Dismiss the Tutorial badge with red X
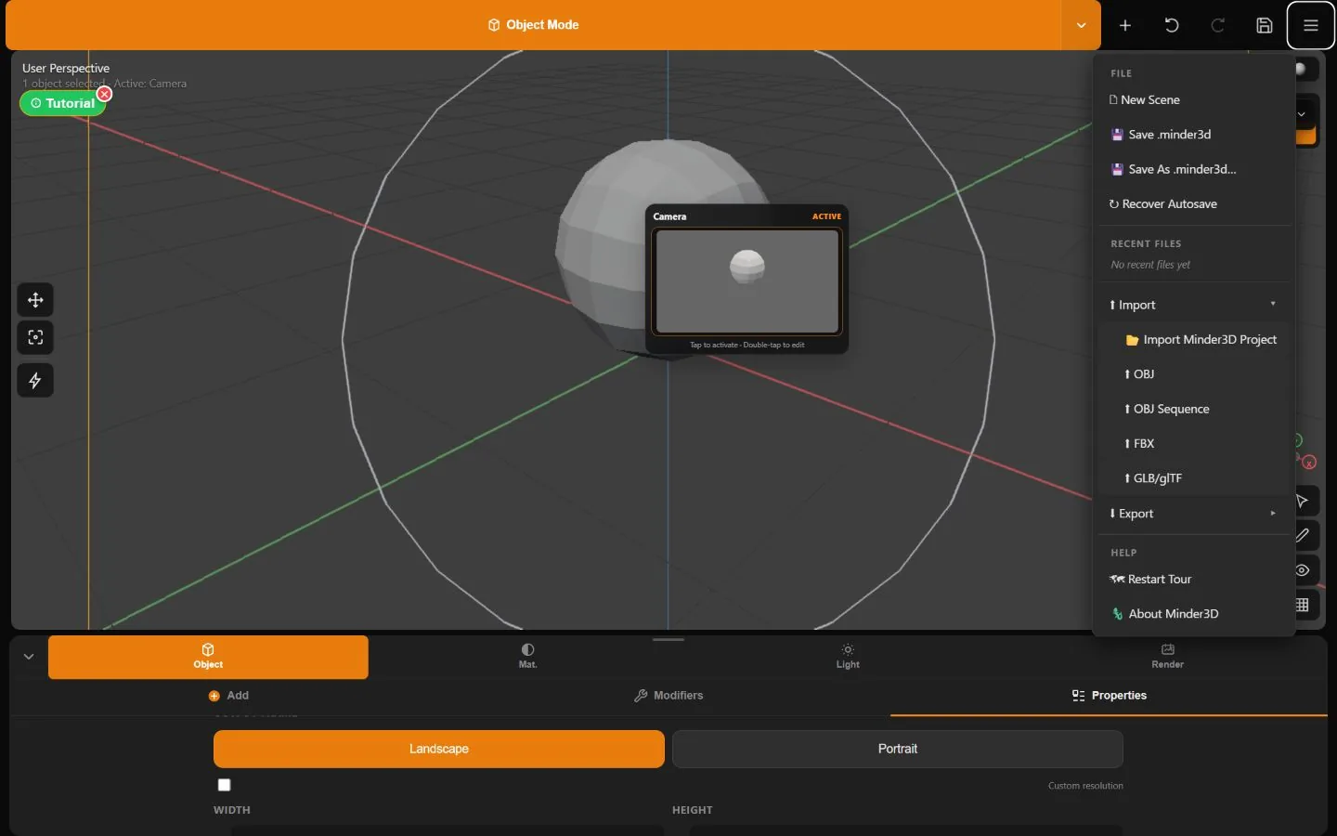This screenshot has height=836, width=1337. pyautogui.click(x=105, y=94)
